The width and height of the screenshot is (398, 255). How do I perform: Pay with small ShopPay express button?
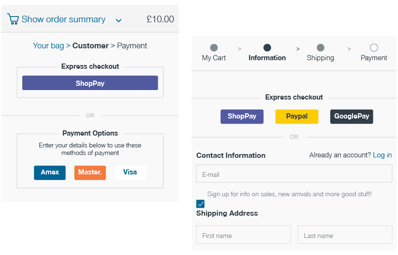tap(242, 117)
